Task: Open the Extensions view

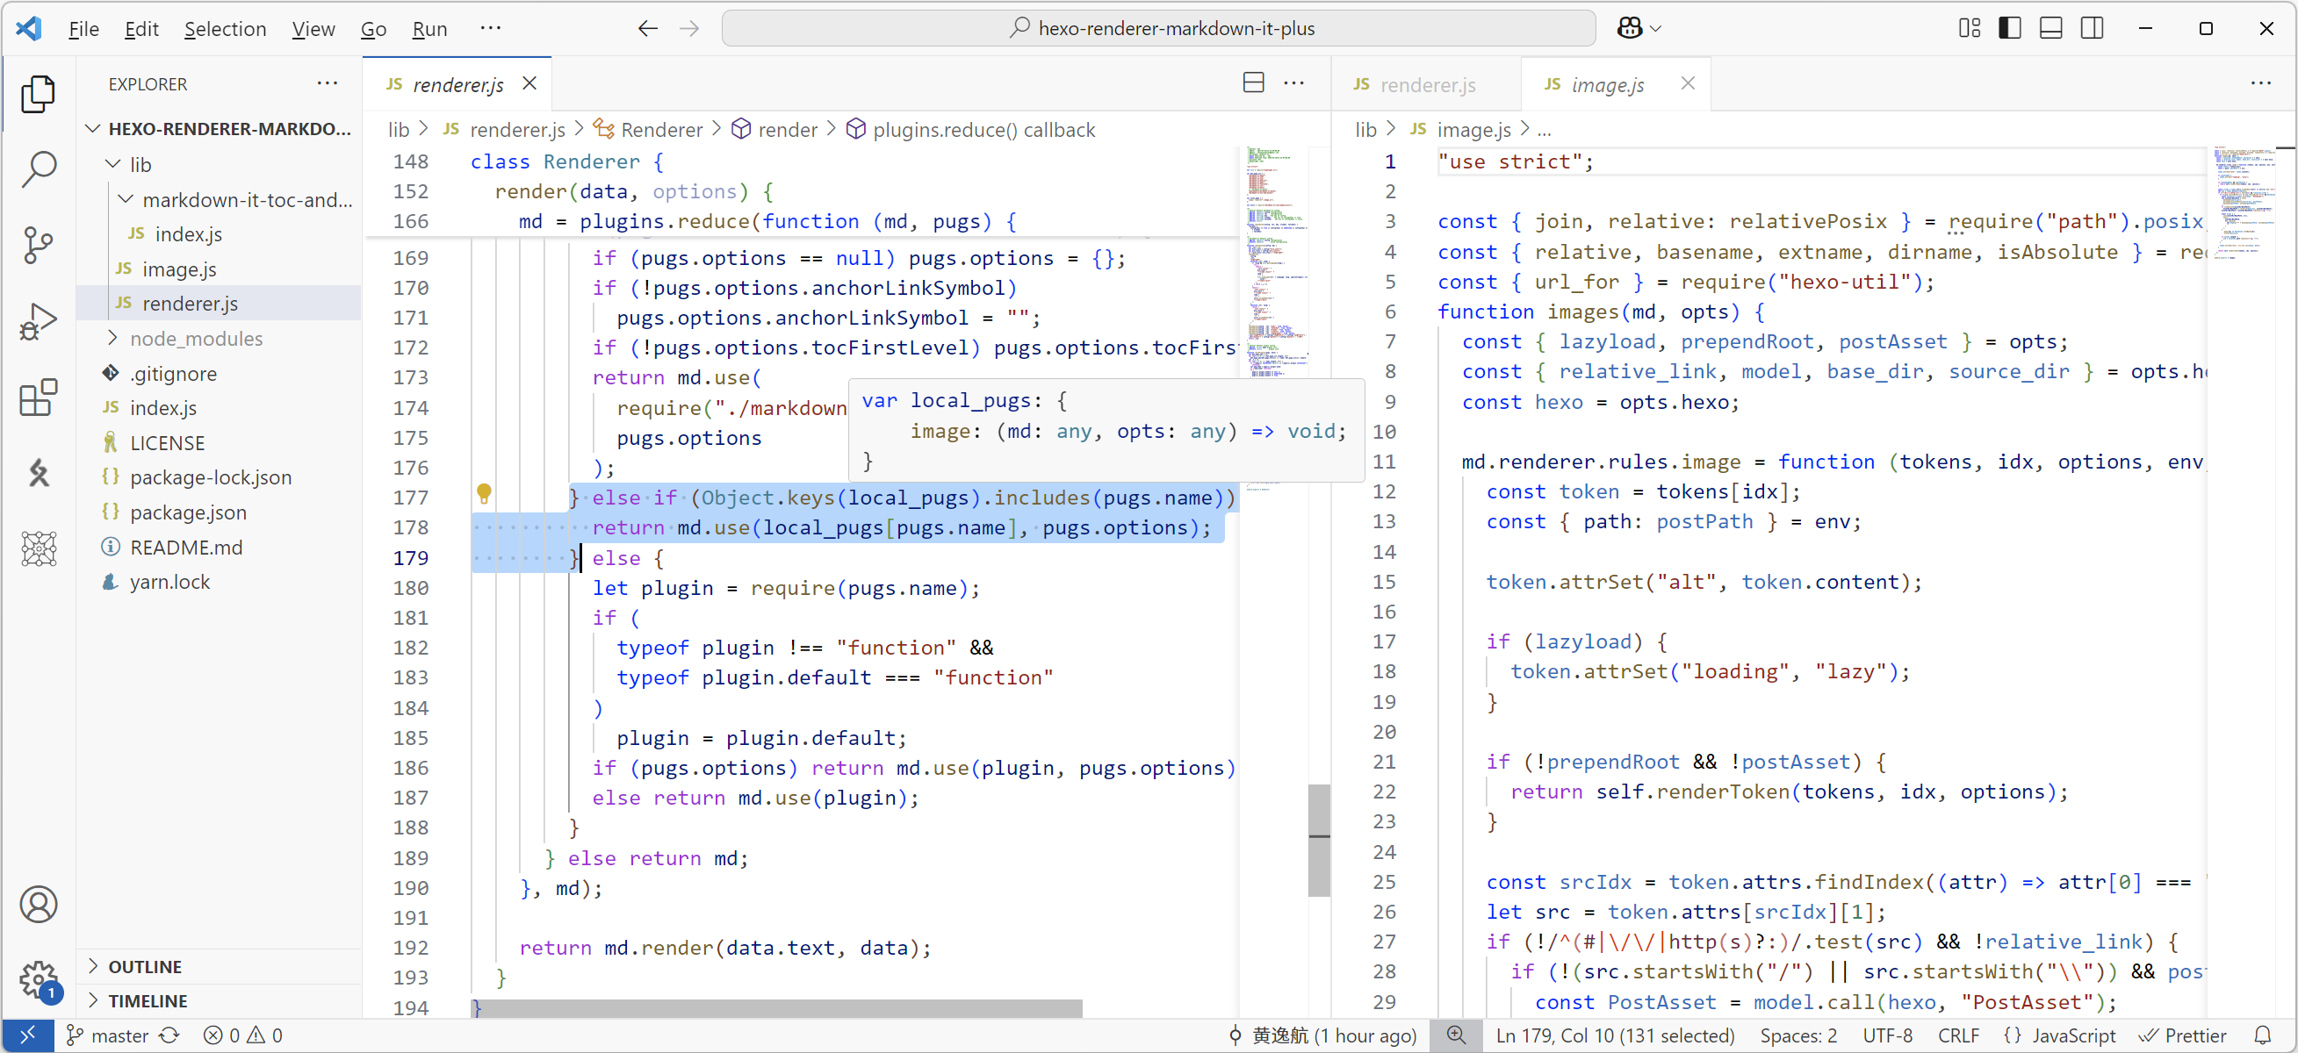Action: pos(39,397)
